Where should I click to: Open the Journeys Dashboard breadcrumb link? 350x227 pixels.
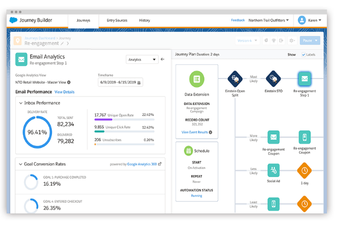point(40,38)
